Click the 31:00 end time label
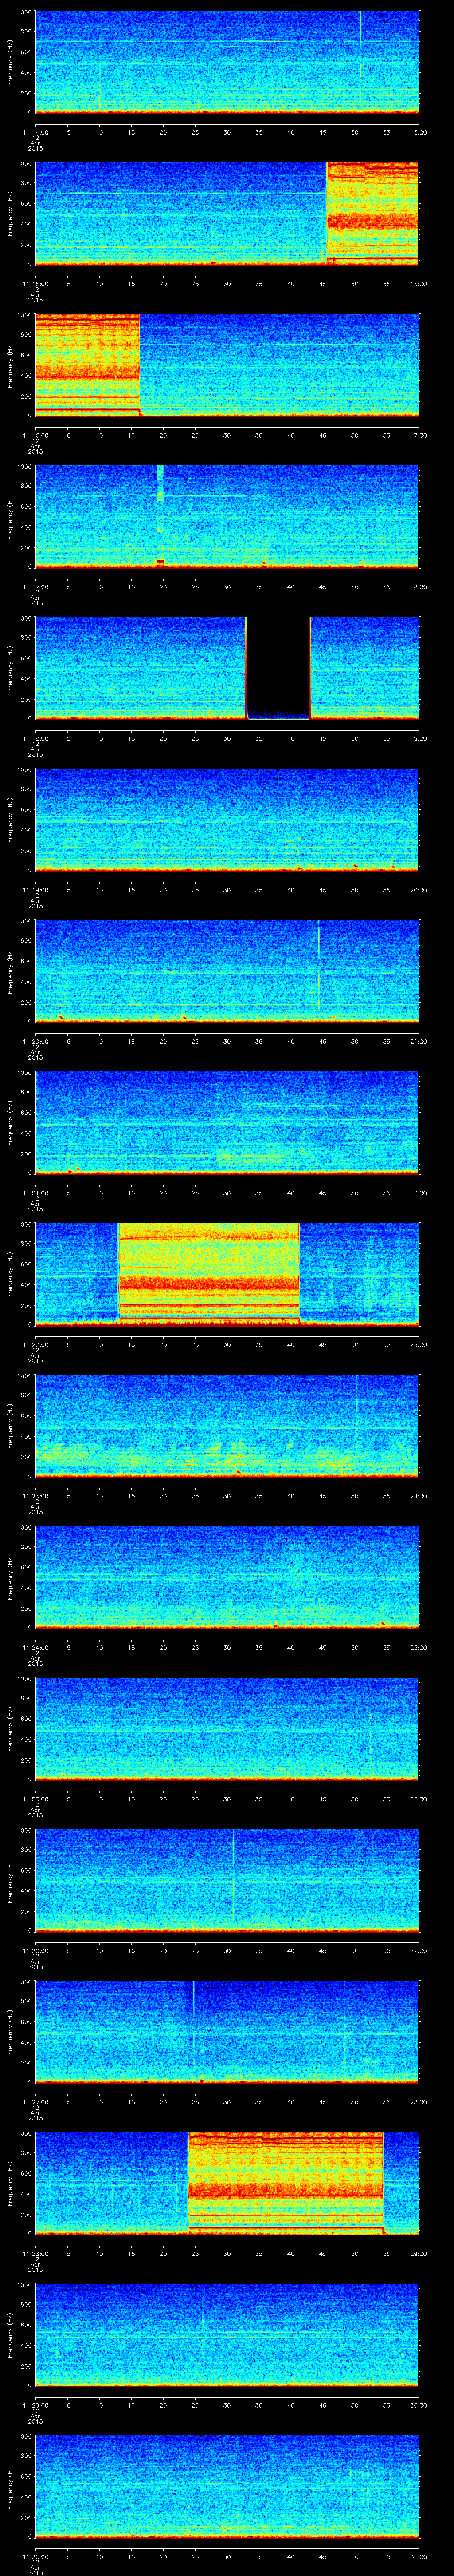 pos(418,2557)
